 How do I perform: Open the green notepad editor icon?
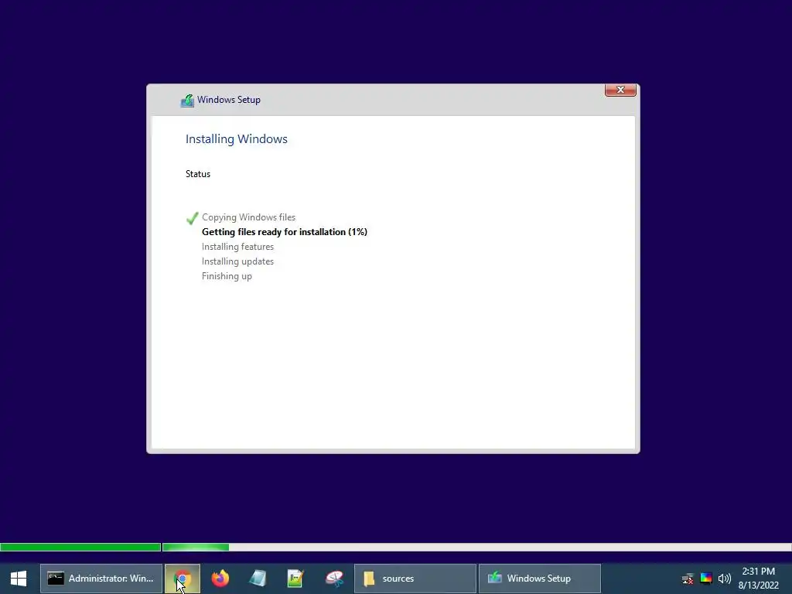coord(295,579)
